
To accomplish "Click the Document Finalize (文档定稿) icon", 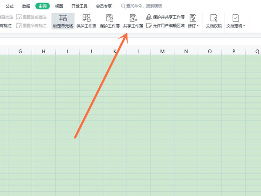I will [236, 18].
